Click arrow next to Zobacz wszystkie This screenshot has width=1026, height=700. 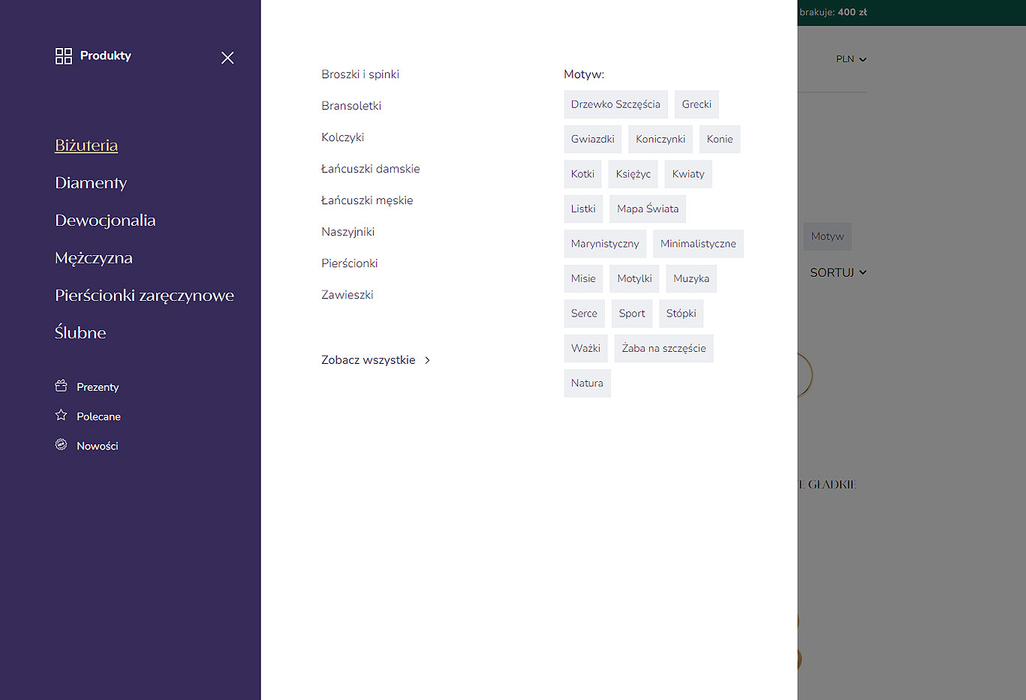tap(428, 360)
